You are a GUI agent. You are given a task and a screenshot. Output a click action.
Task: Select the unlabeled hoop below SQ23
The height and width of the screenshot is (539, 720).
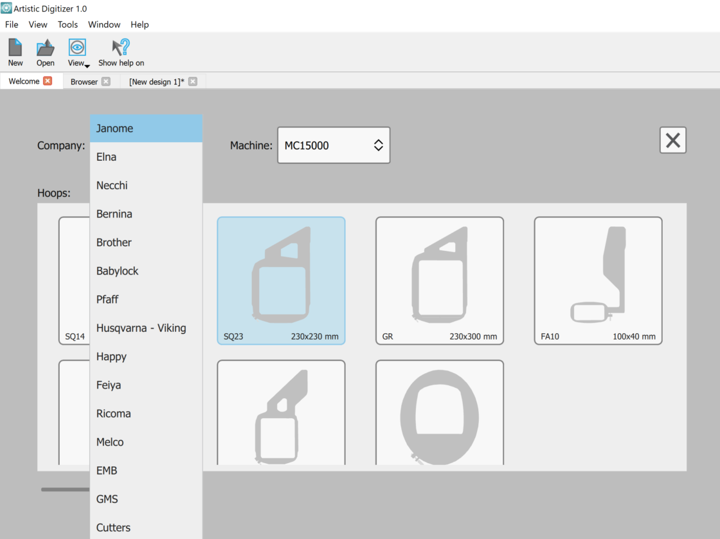click(x=281, y=413)
